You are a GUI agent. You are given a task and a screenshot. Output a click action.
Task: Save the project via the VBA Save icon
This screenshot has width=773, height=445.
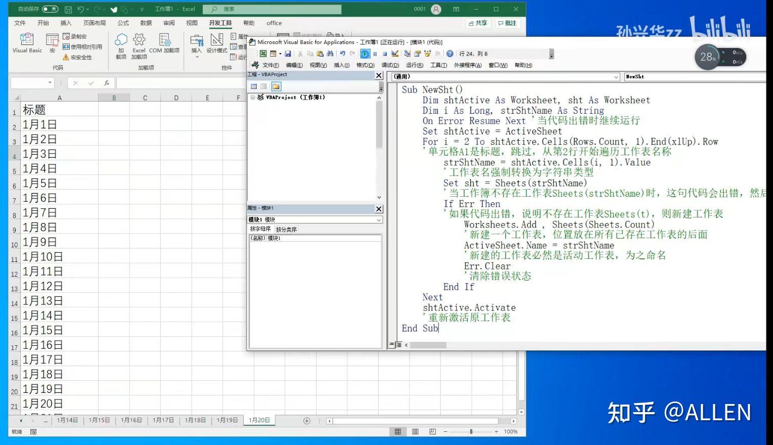(289, 54)
